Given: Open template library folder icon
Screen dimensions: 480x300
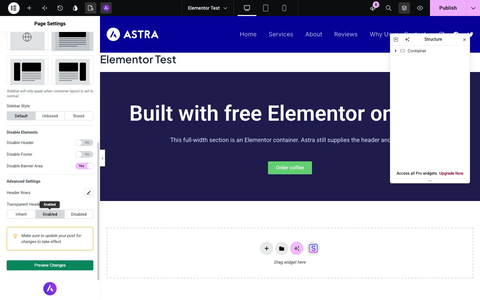Looking at the screenshot, I should (282, 248).
